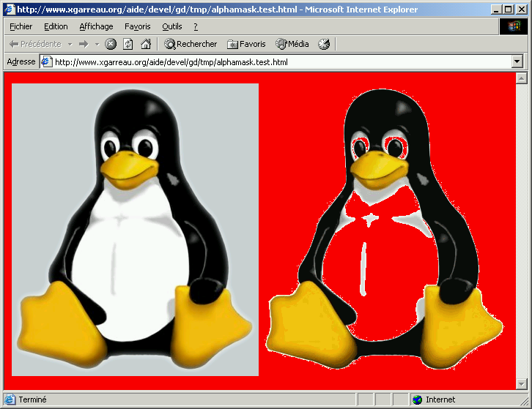Click the address bar URL field

[x=278, y=62]
